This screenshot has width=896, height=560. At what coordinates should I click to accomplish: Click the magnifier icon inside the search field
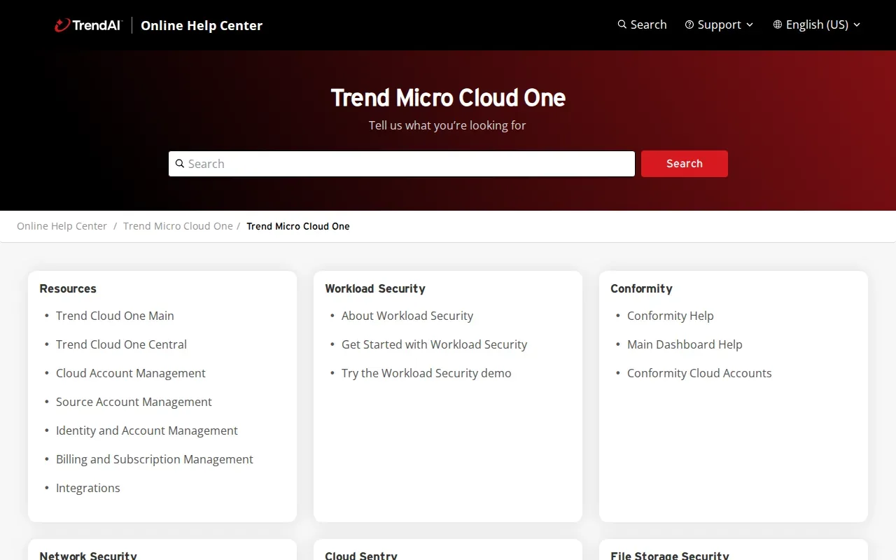click(180, 164)
